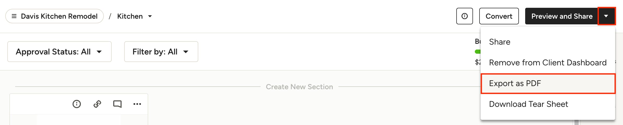The height and width of the screenshot is (125, 623).
Task: Copy link using the card chain icon
Action: pos(97,104)
